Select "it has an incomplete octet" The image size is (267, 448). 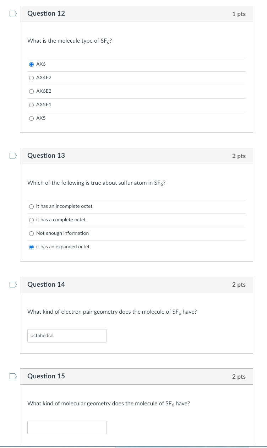32,206
